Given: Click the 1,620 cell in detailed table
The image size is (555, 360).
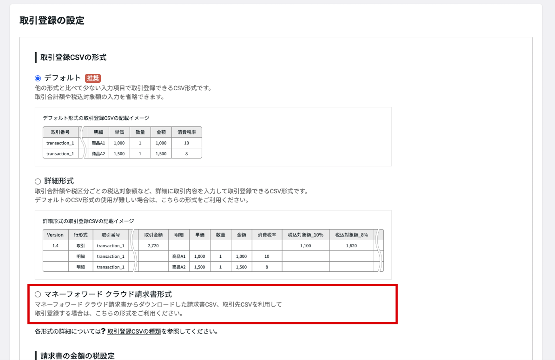Looking at the screenshot, I should pyautogui.click(x=351, y=246).
